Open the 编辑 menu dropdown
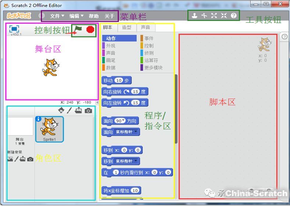290x206 pixels. pyautogui.click(x=76, y=16)
